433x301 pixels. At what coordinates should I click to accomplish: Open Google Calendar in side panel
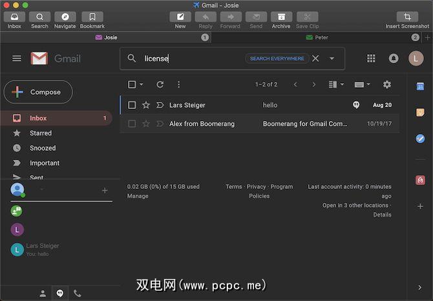click(x=420, y=86)
